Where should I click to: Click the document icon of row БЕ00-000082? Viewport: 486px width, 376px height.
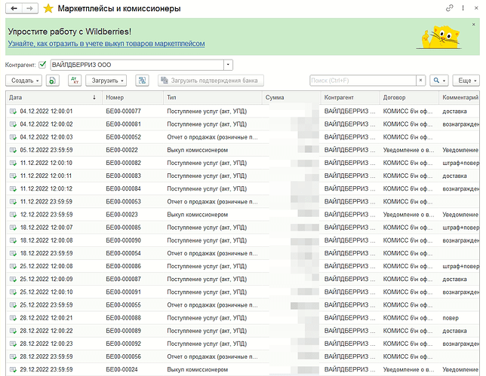click(13, 163)
